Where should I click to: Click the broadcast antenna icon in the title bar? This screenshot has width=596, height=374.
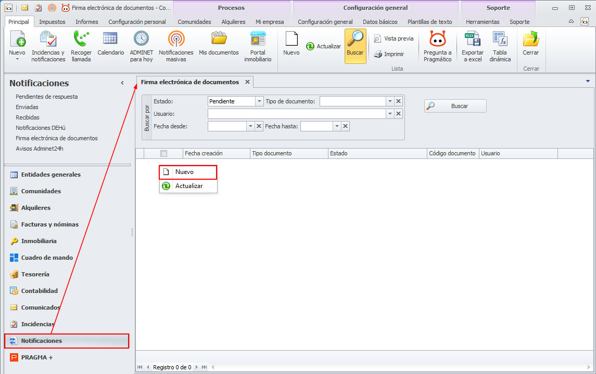[52, 8]
